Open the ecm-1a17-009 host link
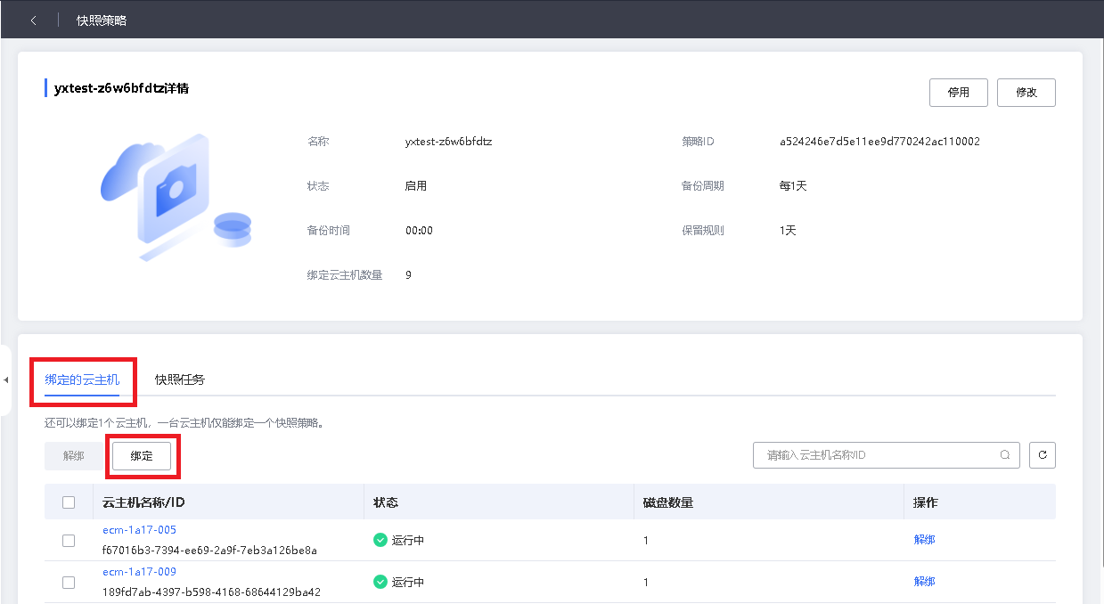The image size is (1104, 604). [139, 572]
